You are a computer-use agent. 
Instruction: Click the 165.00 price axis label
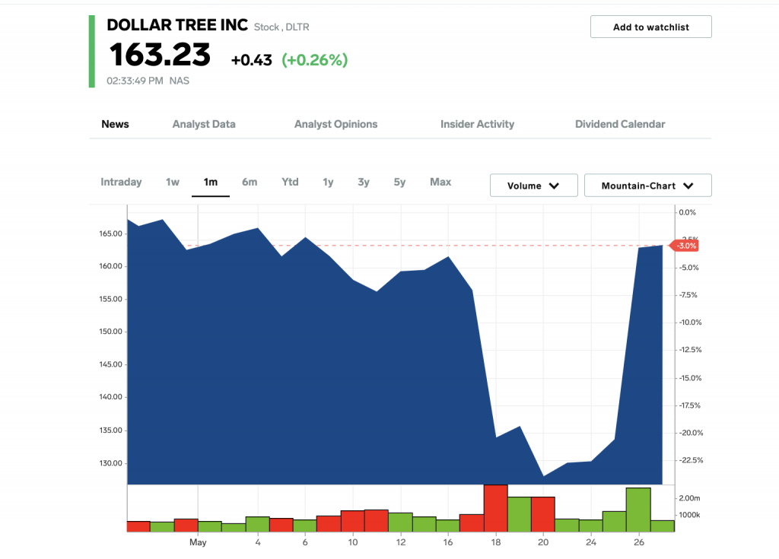coord(110,233)
